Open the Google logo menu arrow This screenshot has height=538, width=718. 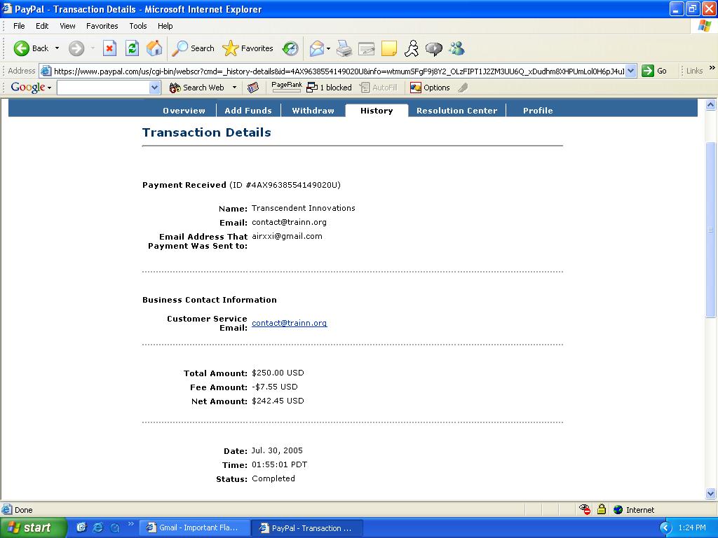[x=49, y=88]
